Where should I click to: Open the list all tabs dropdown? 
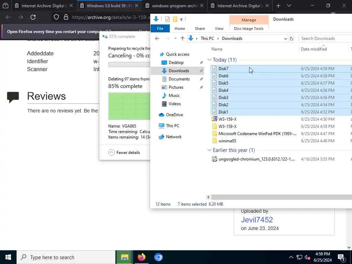pyautogui.click(x=289, y=6)
